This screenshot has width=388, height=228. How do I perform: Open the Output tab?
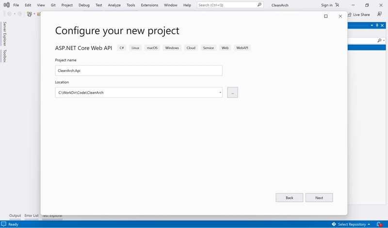coord(15,215)
